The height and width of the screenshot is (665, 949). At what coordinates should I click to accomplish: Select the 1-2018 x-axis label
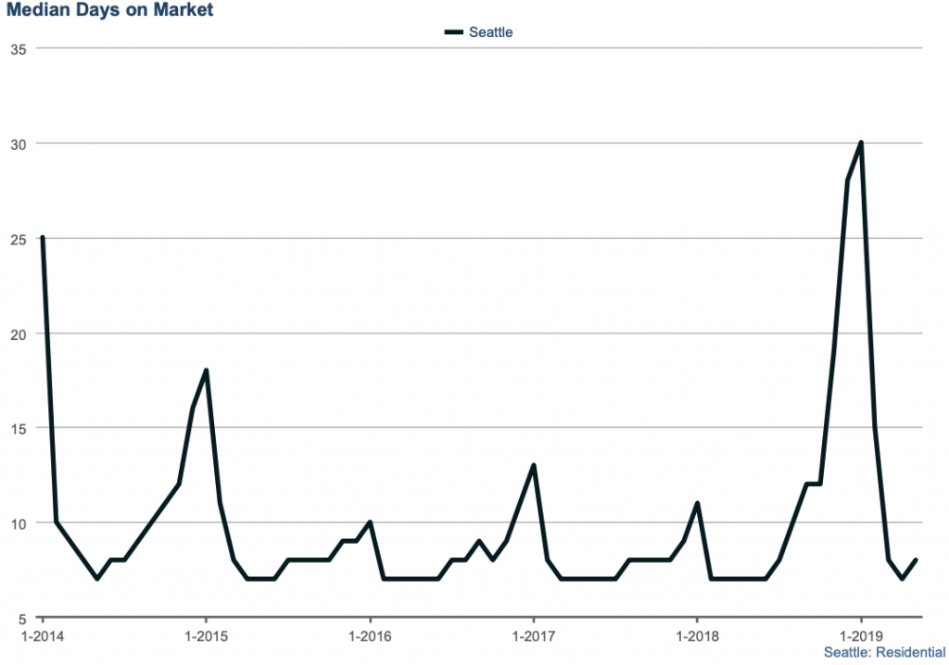[697, 636]
